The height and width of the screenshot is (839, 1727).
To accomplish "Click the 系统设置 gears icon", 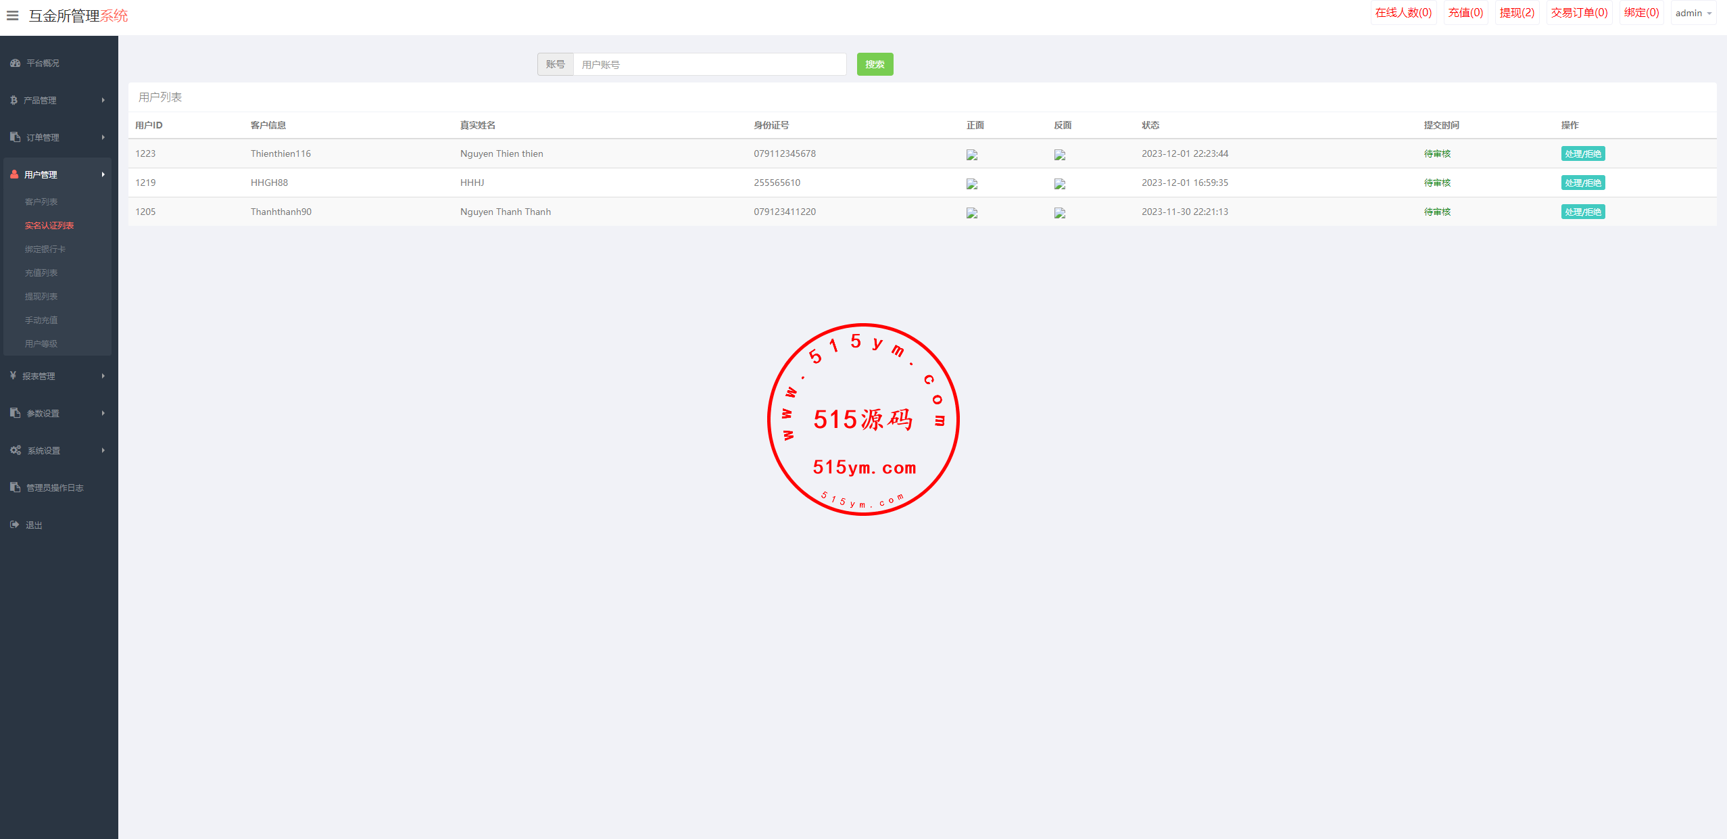I will (15, 450).
